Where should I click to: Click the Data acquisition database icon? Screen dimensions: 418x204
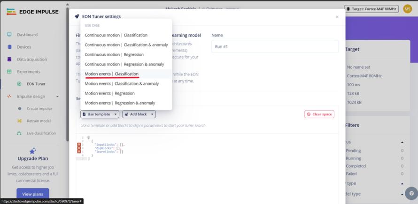click(9, 60)
